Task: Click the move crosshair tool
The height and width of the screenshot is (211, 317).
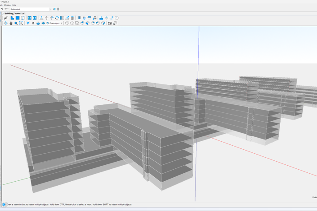Action: click(x=47, y=18)
